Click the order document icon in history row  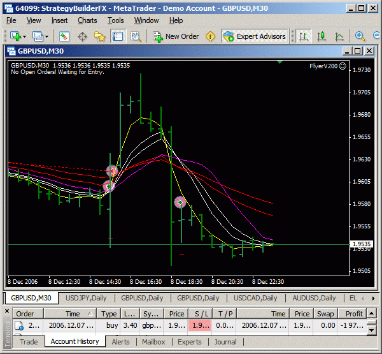point(19,325)
